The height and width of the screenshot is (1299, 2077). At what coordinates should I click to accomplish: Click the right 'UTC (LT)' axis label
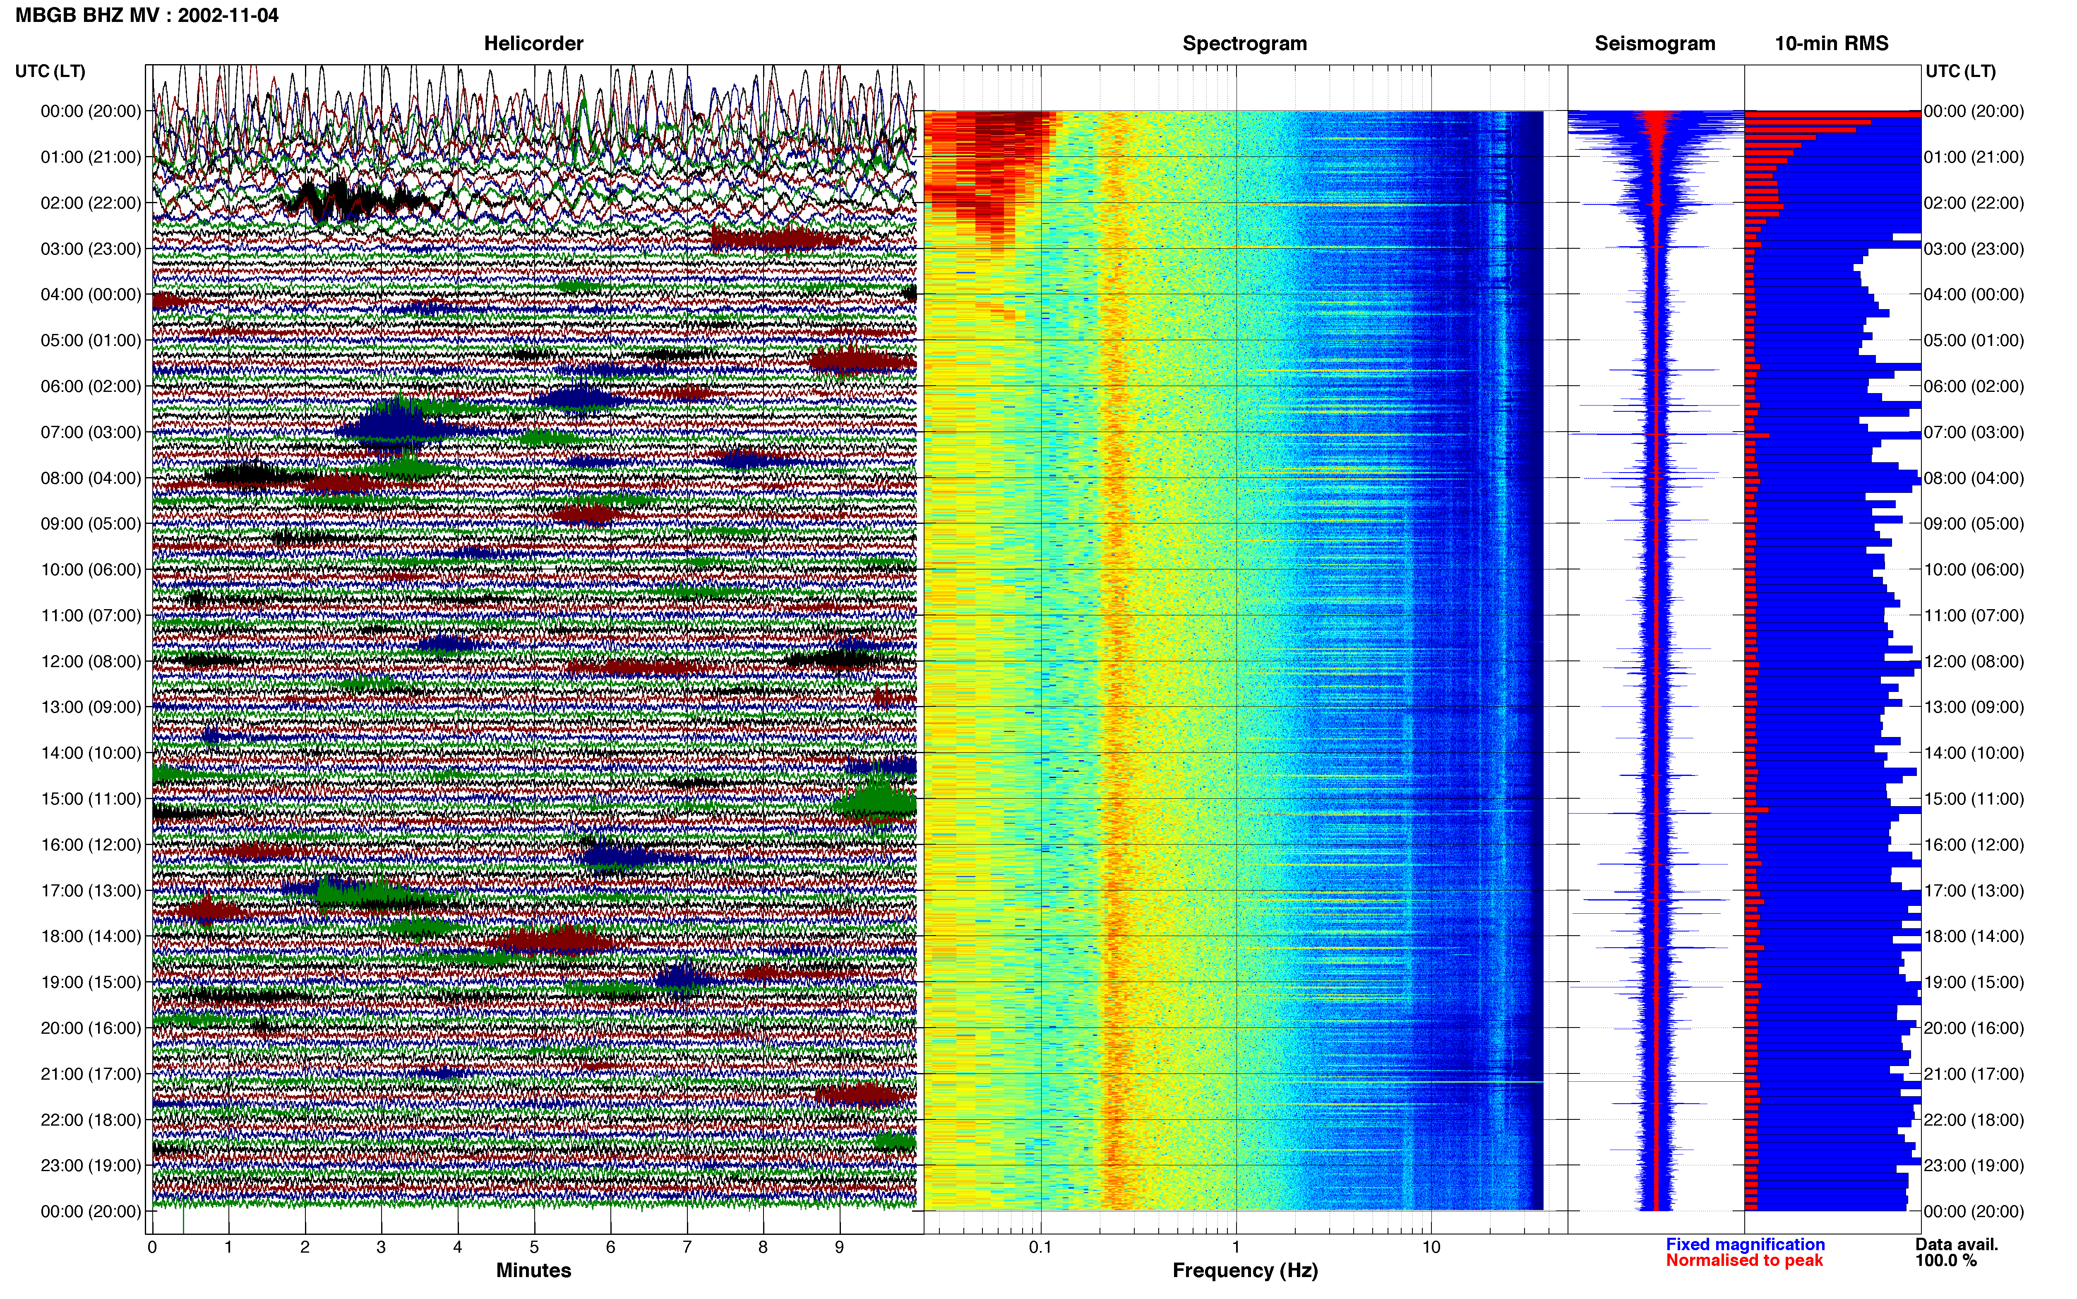1961,71
